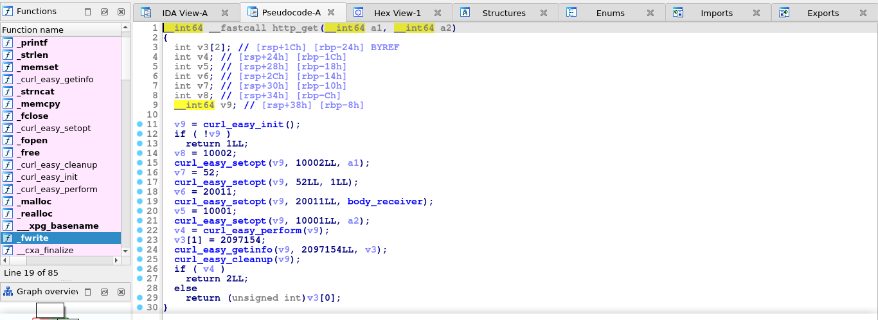Viewport: 878px width, 320px height.
Task: Click the Structures tab icon
Action: (x=465, y=13)
